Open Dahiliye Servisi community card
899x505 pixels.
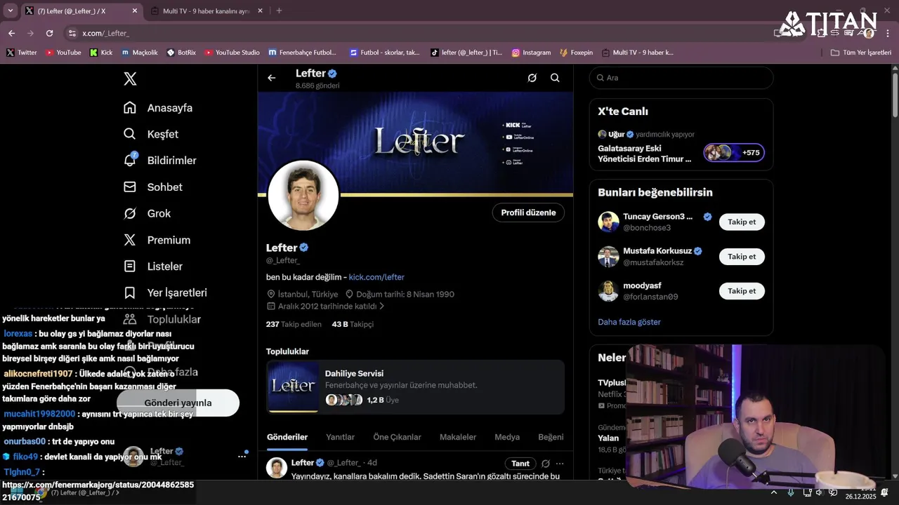pos(415,387)
